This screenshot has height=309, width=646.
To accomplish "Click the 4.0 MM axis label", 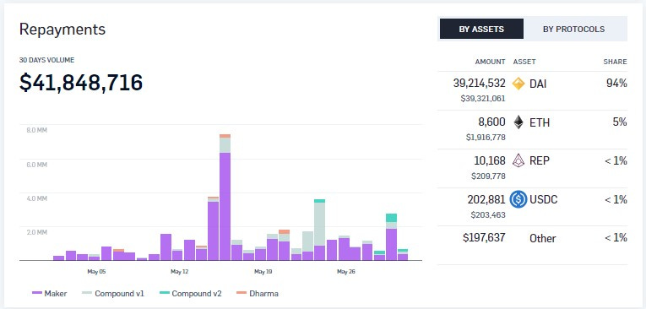I will pyautogui.click(x=36, y=198).
